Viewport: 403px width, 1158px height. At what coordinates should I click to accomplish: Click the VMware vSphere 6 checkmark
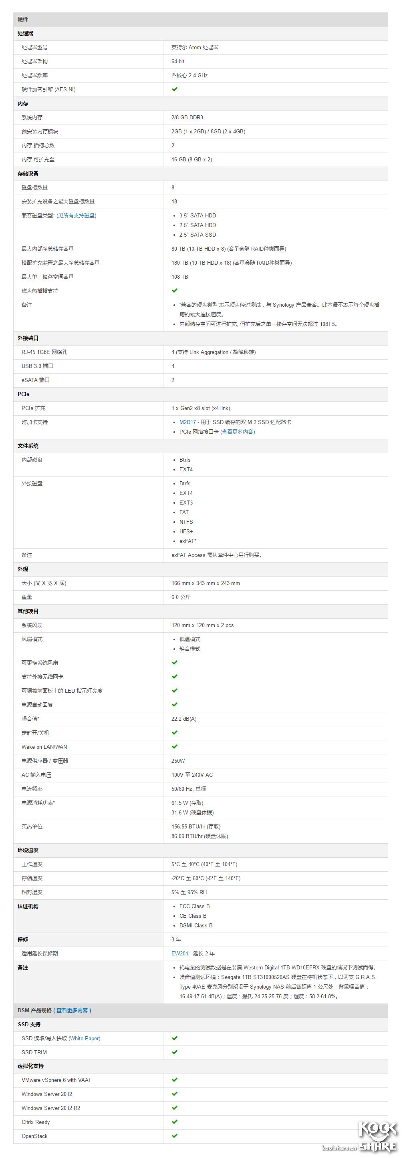click(175, 1080)
